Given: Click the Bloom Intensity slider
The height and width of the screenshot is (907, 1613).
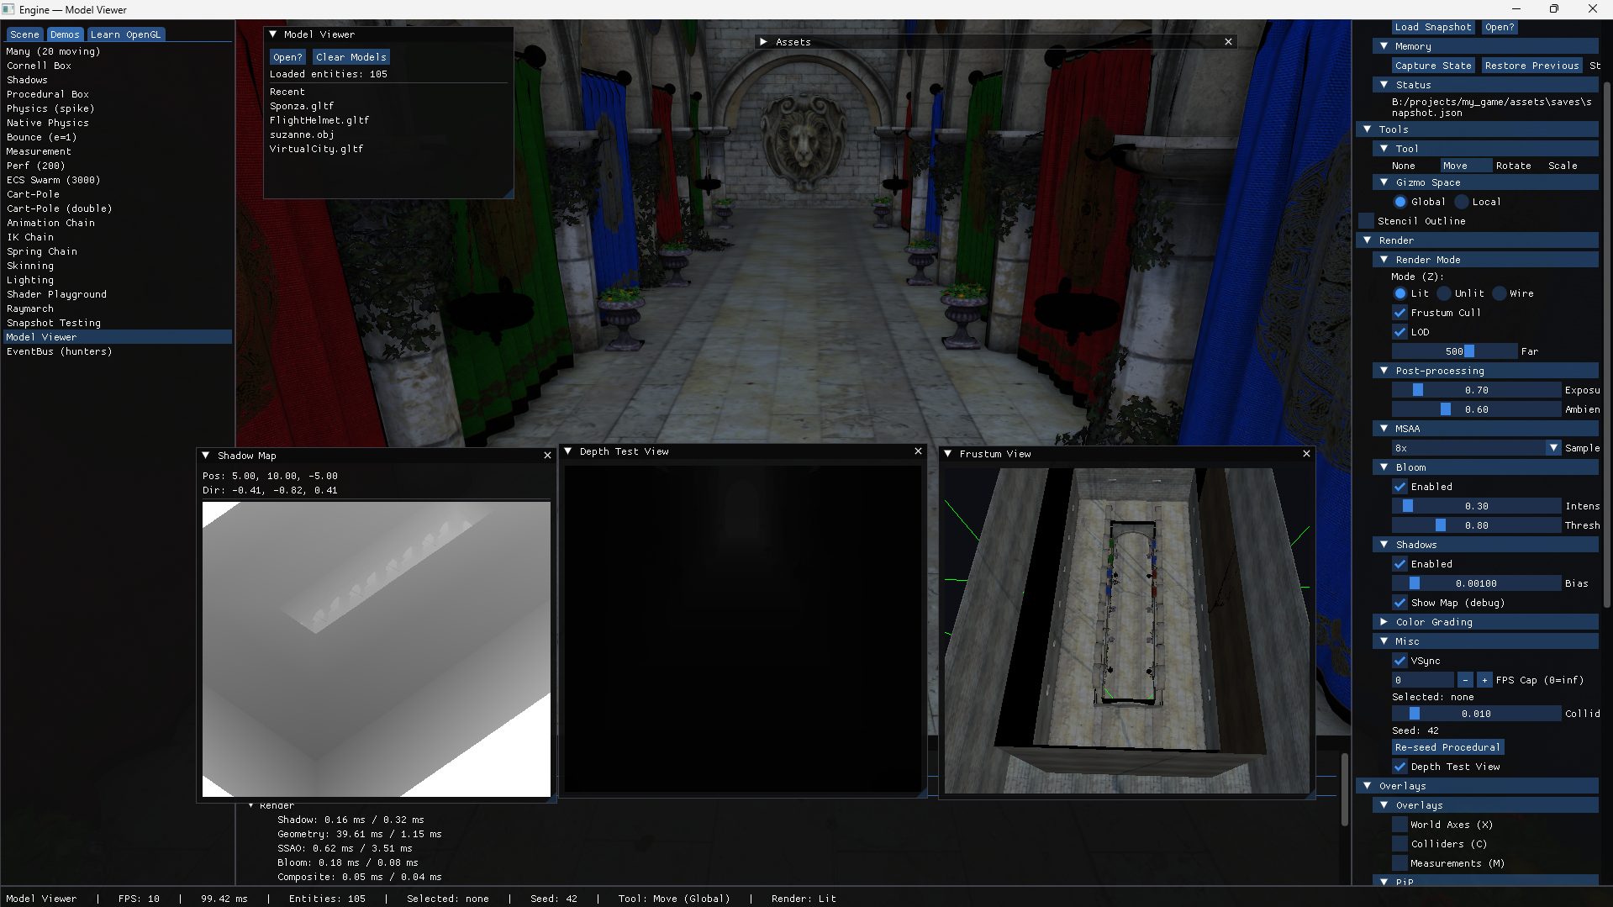Looking at the screenshot, I should (x=1476, y=506).
